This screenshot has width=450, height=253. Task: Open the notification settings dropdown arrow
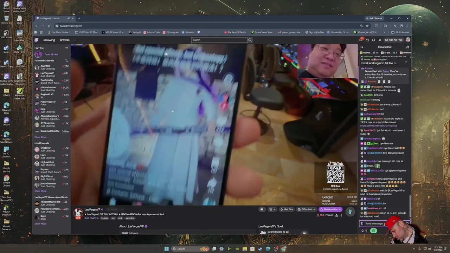pos(274,209)
